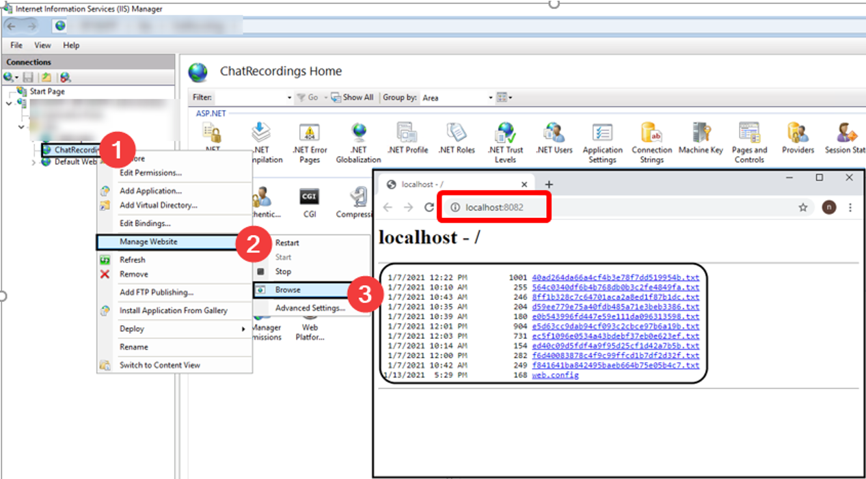Open the Providers feature

tap(798, 139)
